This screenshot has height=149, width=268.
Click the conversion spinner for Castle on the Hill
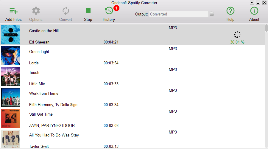tap(237, 35)
